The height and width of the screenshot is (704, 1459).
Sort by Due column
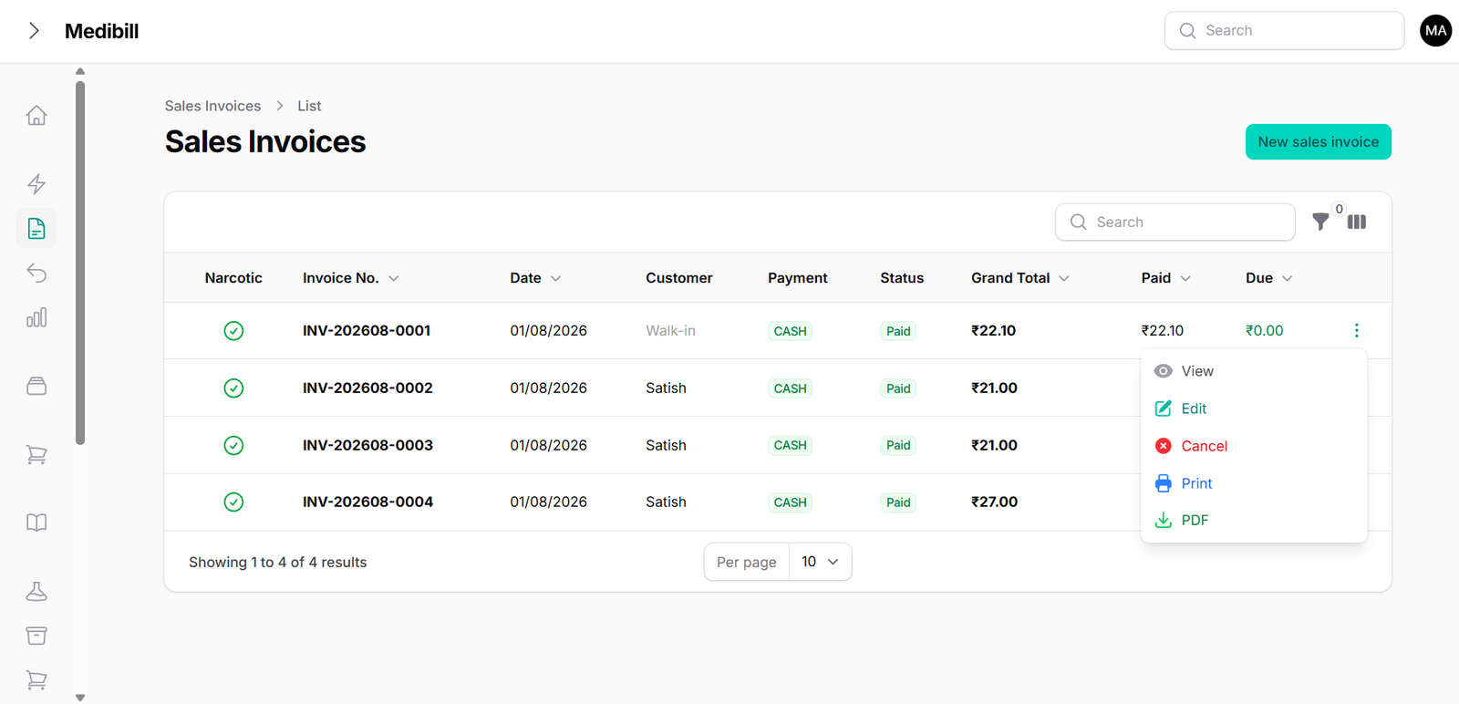click(1268, 278)
